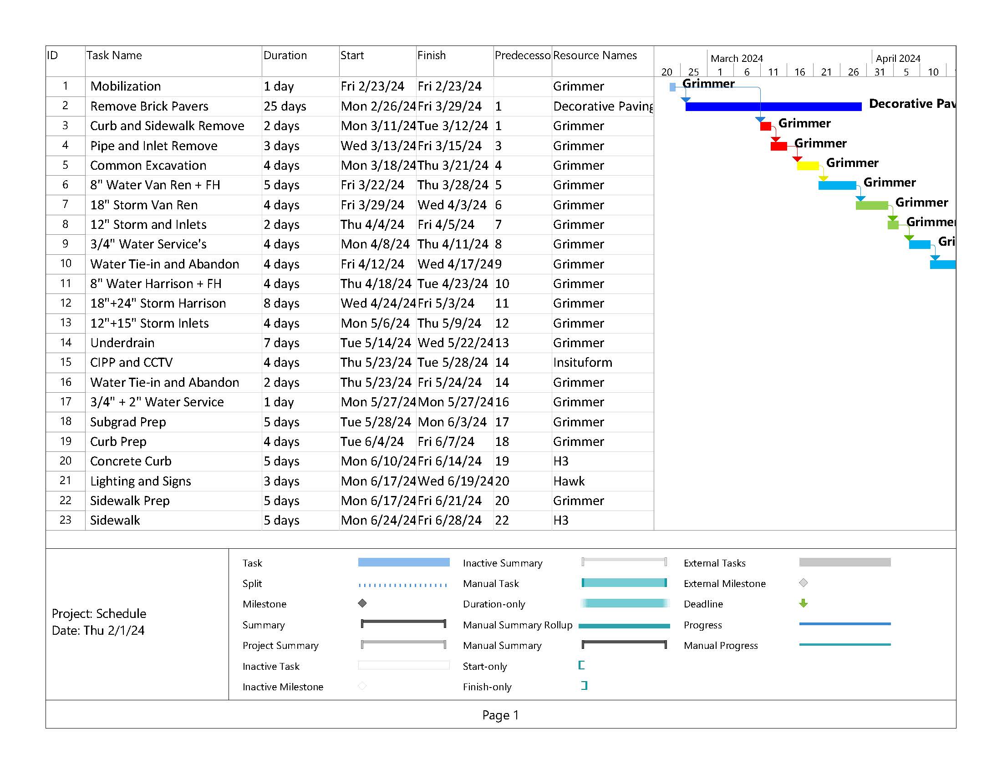Screen dimensions: 1002x774
Task: Select the red Curb and Sidewalk Remove bar
Action: pyautogui.click(x=765, y=126)
